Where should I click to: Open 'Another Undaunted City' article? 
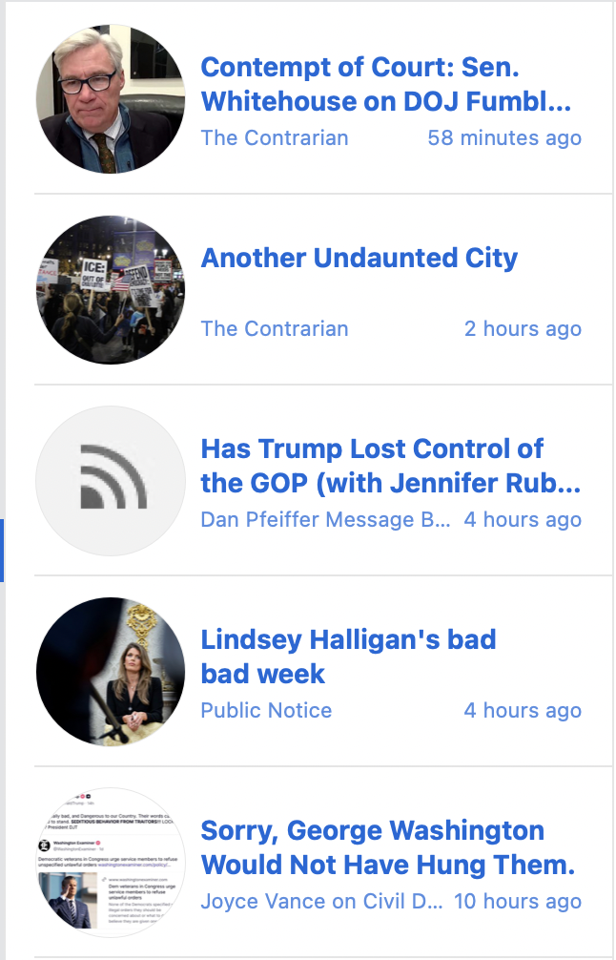tap(359, 258)
